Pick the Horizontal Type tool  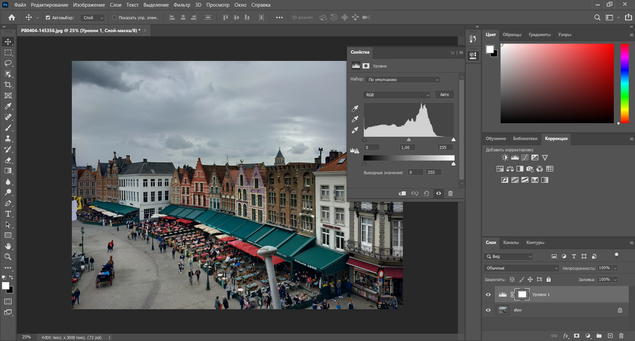[x=8, y=214]
